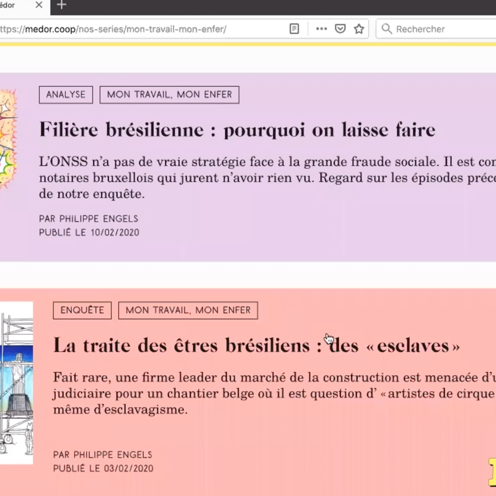Click MON TRAVAIL, MON ENFER tag beside ENQUÊTE
This screenshot has height=496, width=496.
(x=188, y=310)
